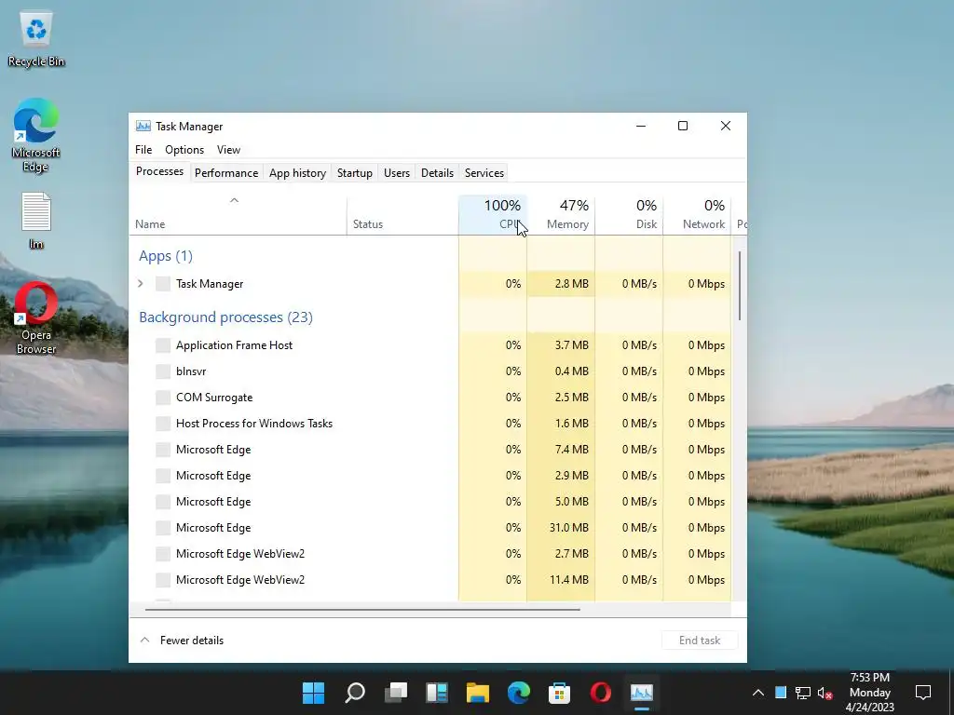Select the Opera Browser desktop shortcut
The width and height of the screenshot is (954, 715).
point(36,318)
